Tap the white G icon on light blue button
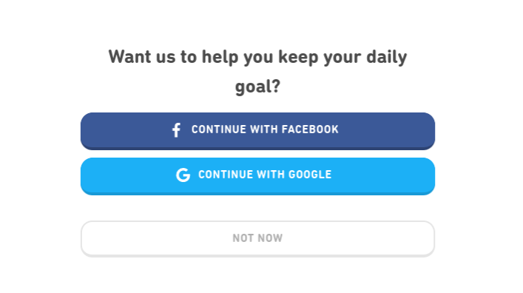The height and width of the screenshot is (293, 523). (183, 175)
